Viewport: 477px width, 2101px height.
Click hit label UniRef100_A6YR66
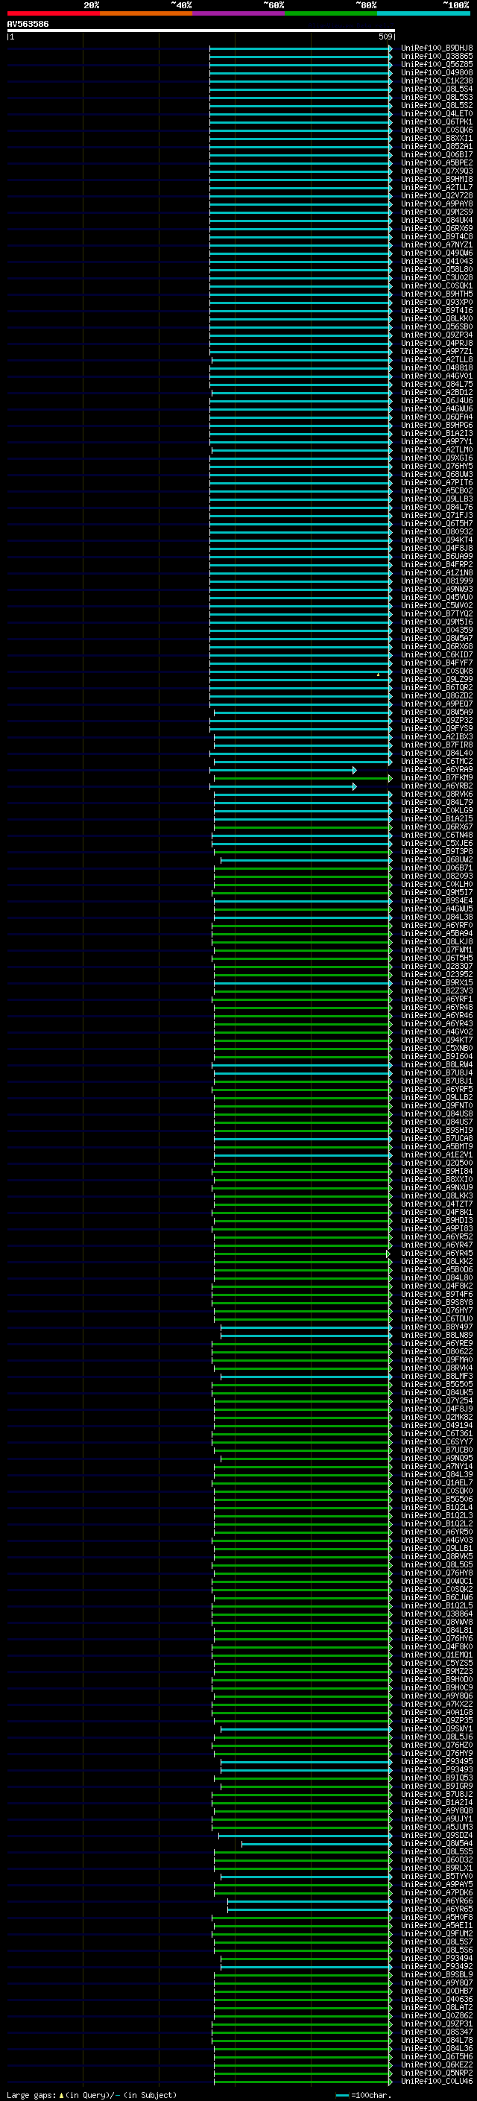437,1901
